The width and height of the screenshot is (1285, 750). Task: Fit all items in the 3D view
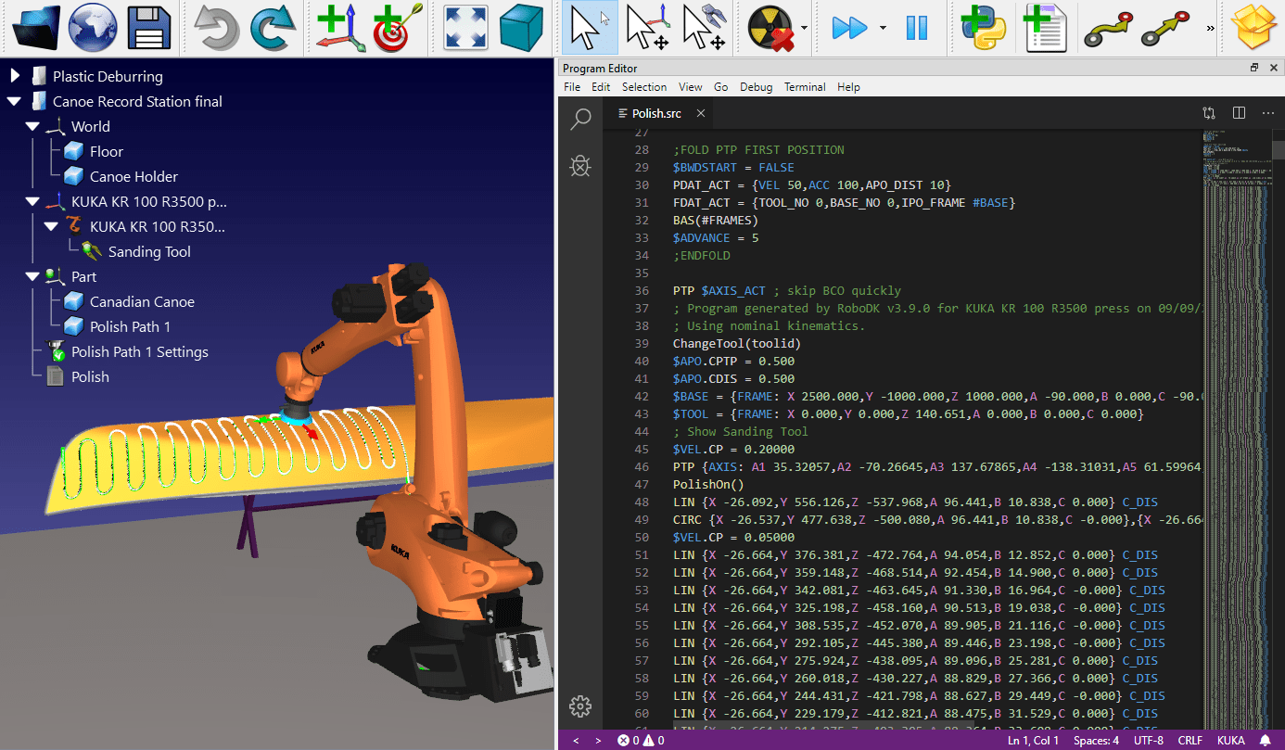tap(465, 27)
